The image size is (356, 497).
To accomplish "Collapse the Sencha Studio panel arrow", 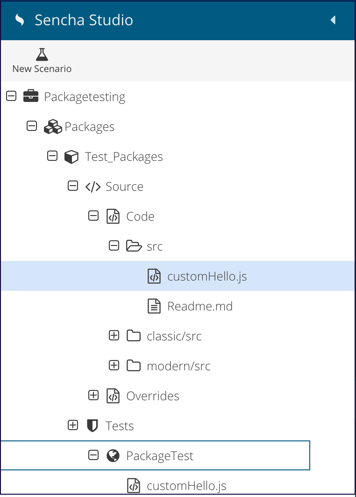I will tap(333, 20).
